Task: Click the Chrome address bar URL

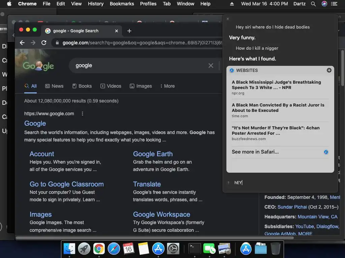Action: (x=142, y=43)
